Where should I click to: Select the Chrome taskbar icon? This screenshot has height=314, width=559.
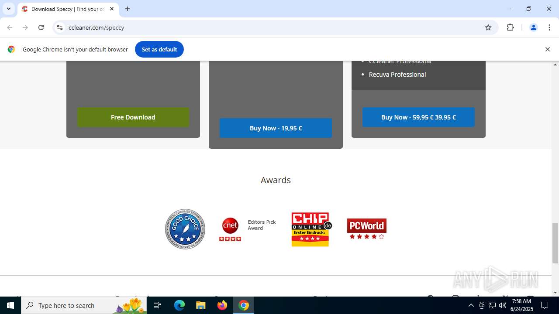click(244, 305)
